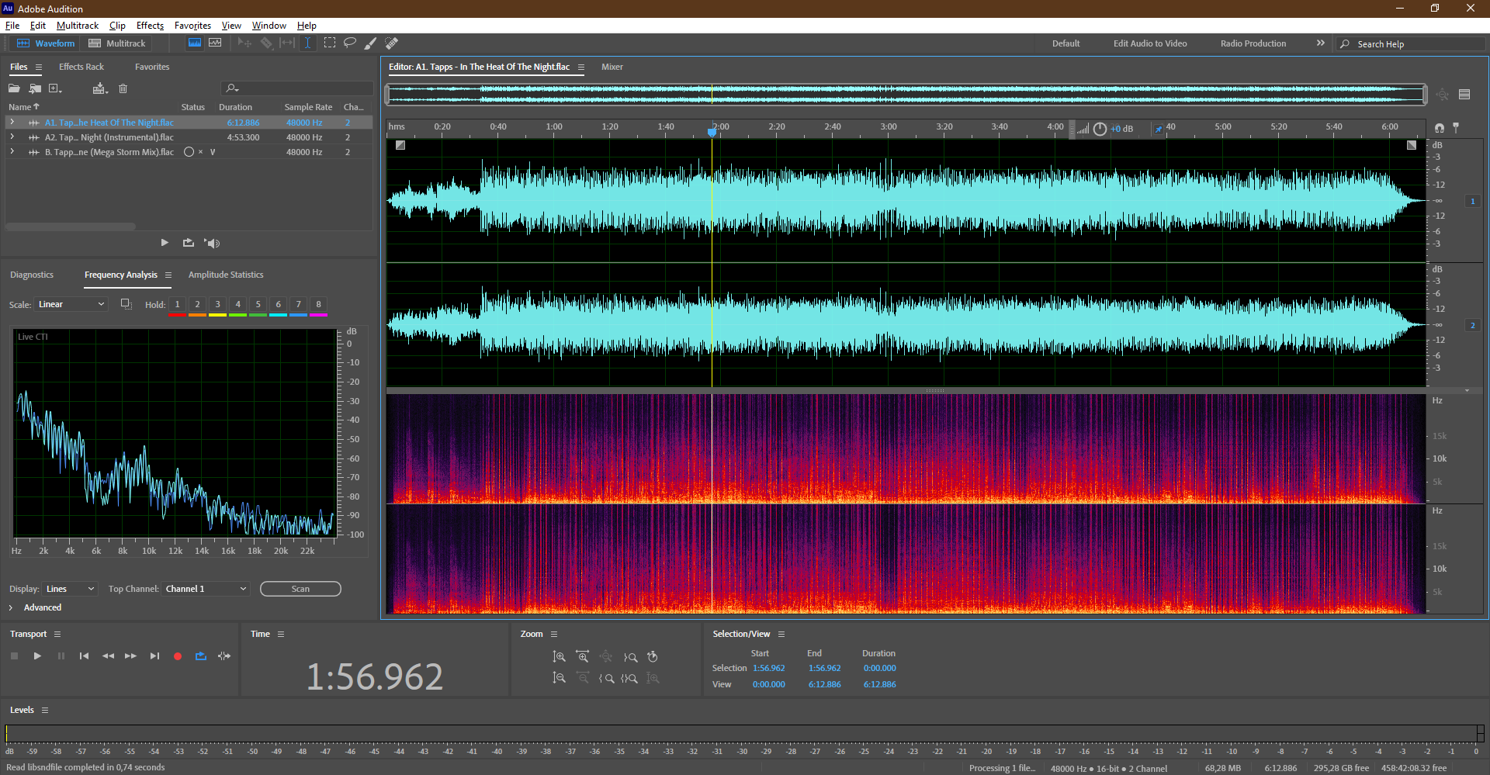This screenshot has height=775, width=1490.
Task: Select the Time Selection tool
Action: click(x=307, y=43)
